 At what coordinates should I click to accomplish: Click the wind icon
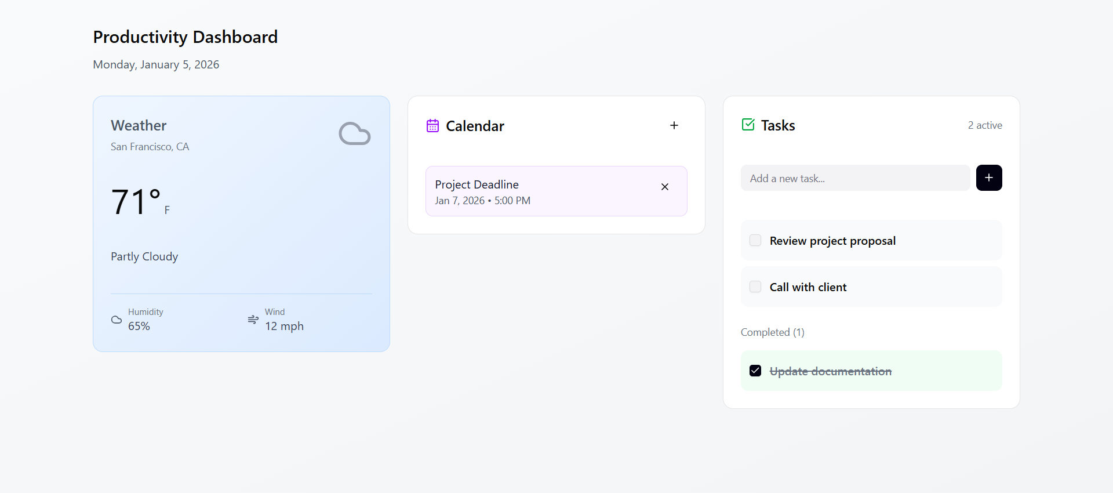[x=253, y=320]
